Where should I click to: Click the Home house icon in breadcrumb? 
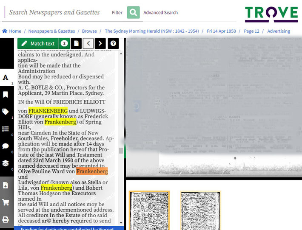[5, 31]
